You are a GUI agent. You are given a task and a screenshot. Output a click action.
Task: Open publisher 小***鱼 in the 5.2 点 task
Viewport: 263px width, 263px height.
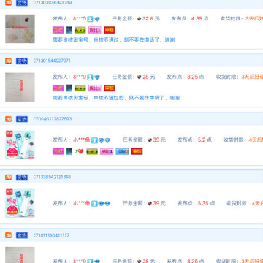click(82, 140)
